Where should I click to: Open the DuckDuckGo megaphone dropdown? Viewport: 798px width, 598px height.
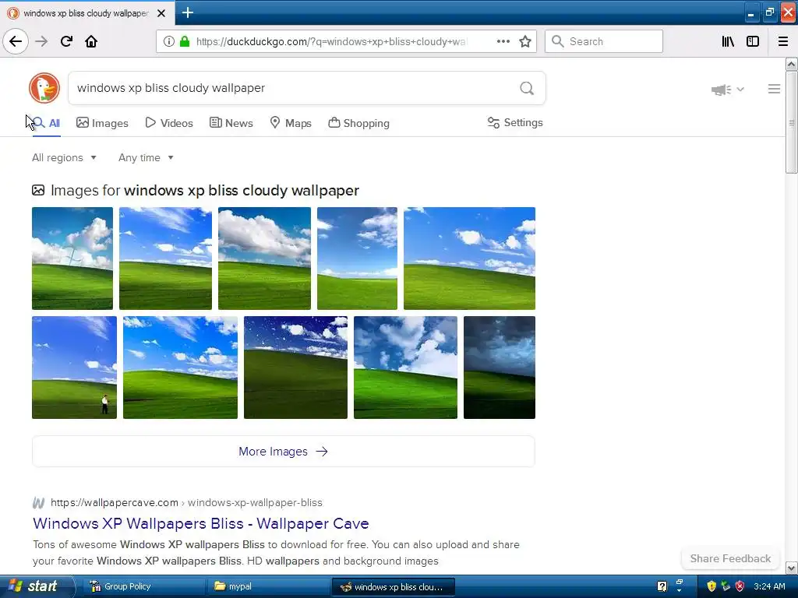point(727,90)
